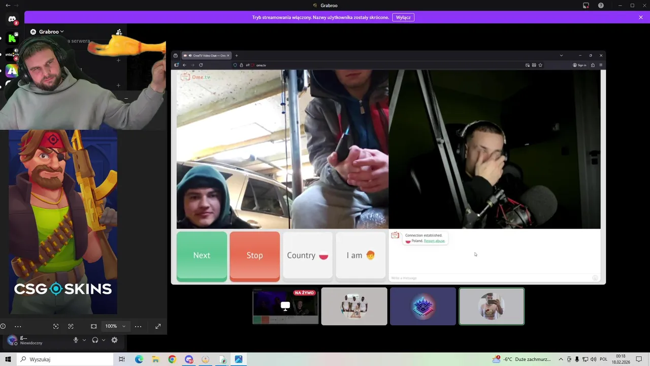The height and width of the screenshot is (366, 650).
Task: Open the clock showing 00:18
Action: pos(621,359)
